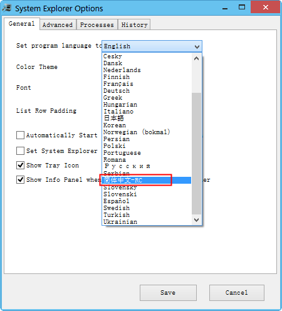Select the highlighted 简体中文-RC entry
Viewport: 282px width, 311px height.
147,180
